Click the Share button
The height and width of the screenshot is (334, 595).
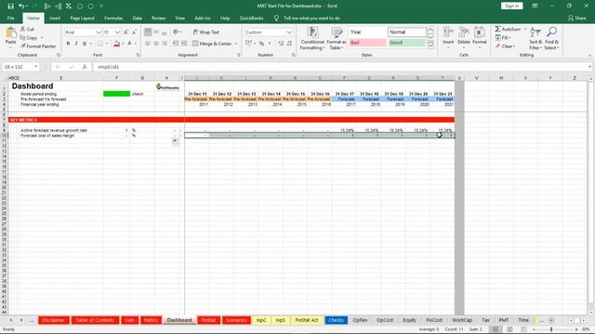(577, 19)
